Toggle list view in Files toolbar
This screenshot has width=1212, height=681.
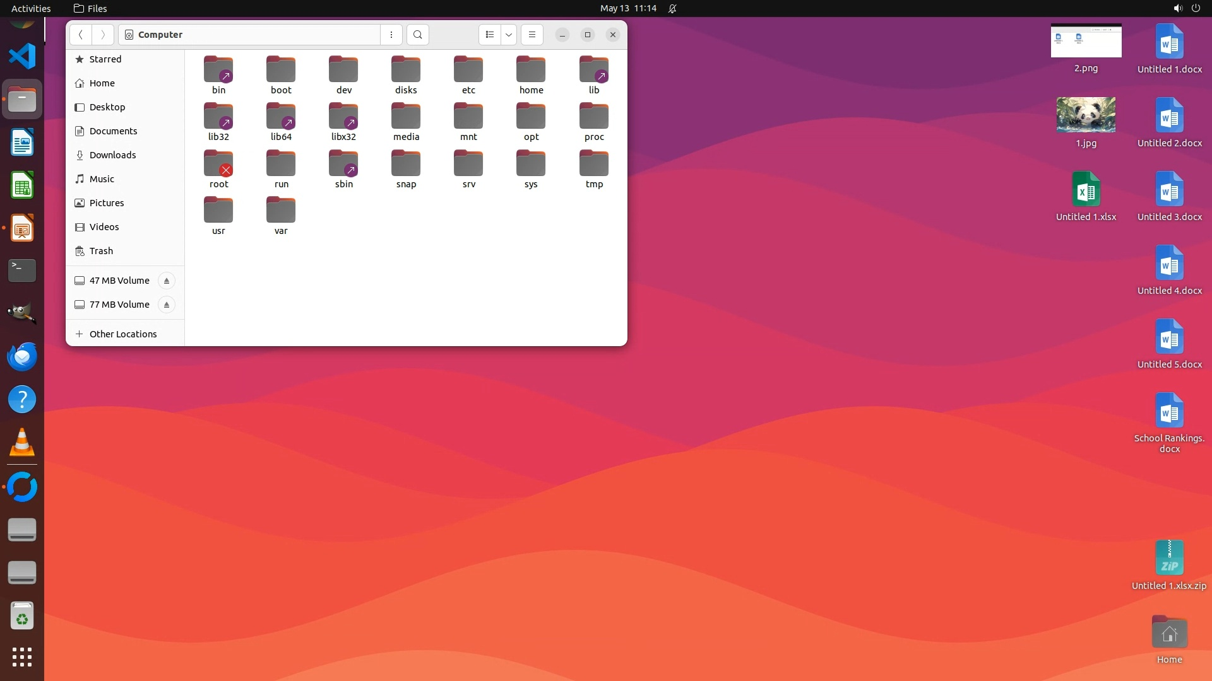point(490,35)
